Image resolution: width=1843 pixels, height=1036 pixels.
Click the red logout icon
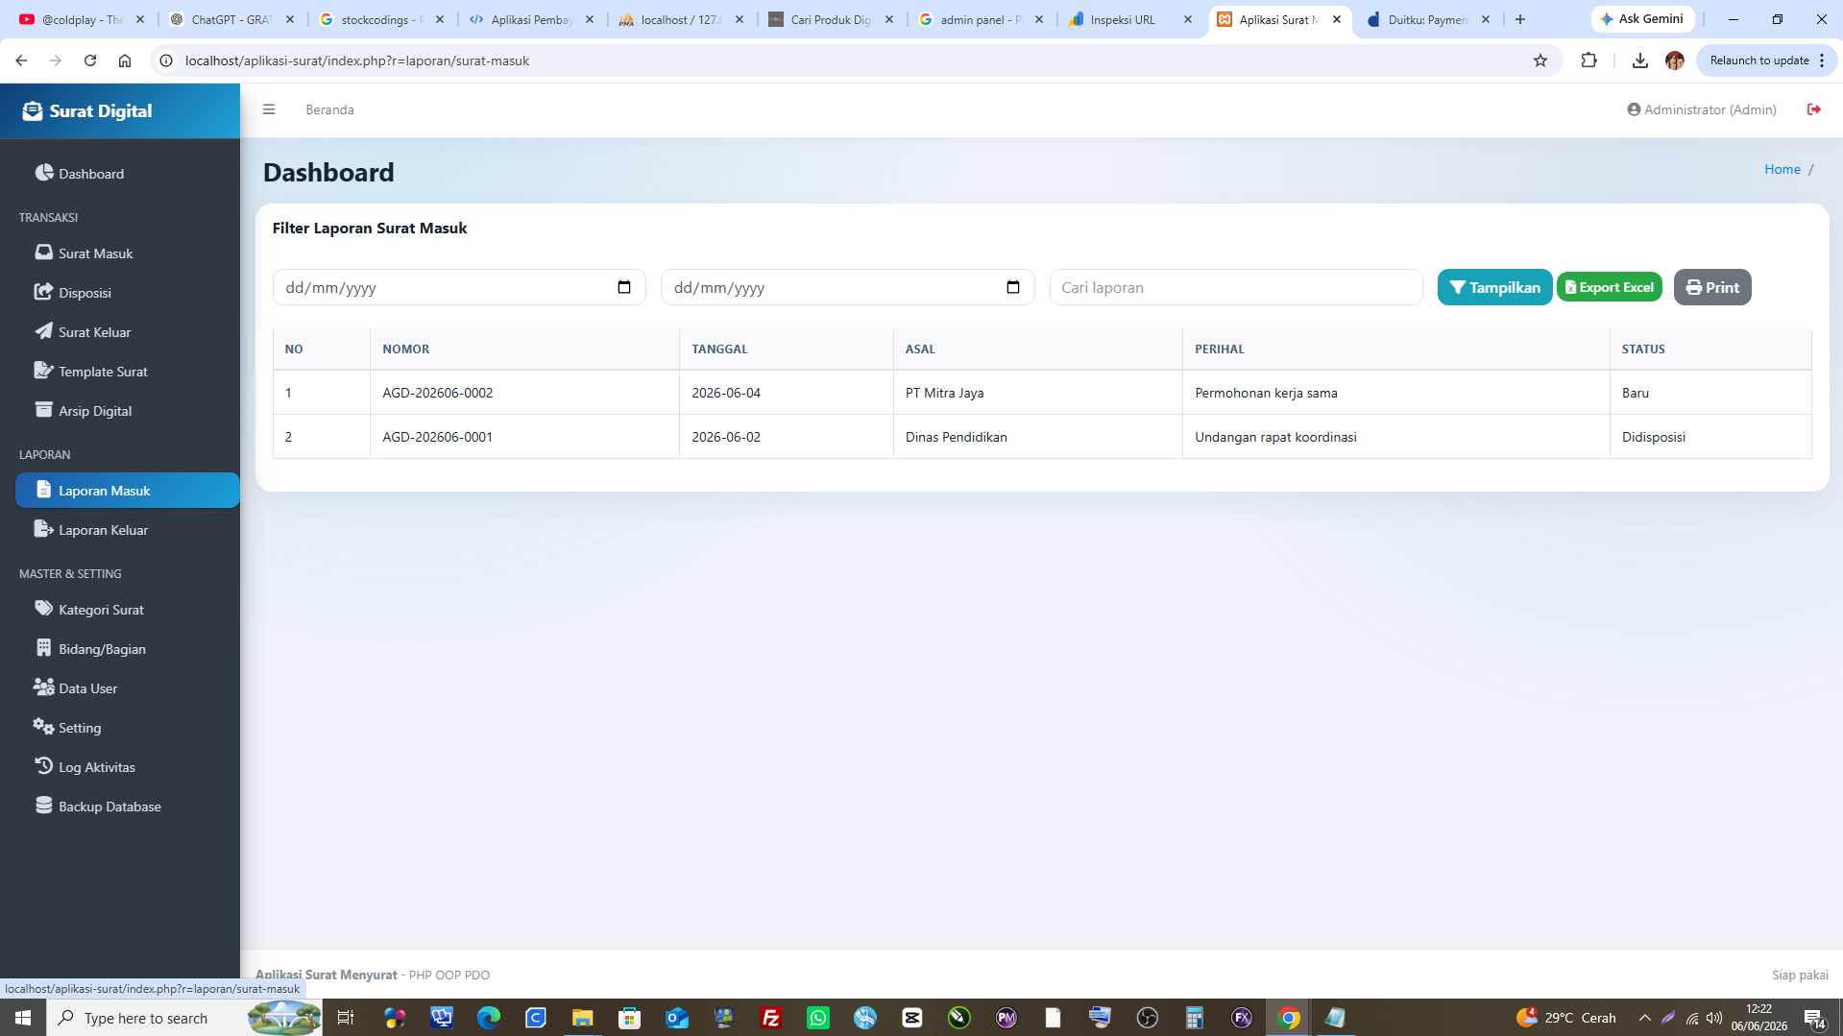coord(1814,109)
